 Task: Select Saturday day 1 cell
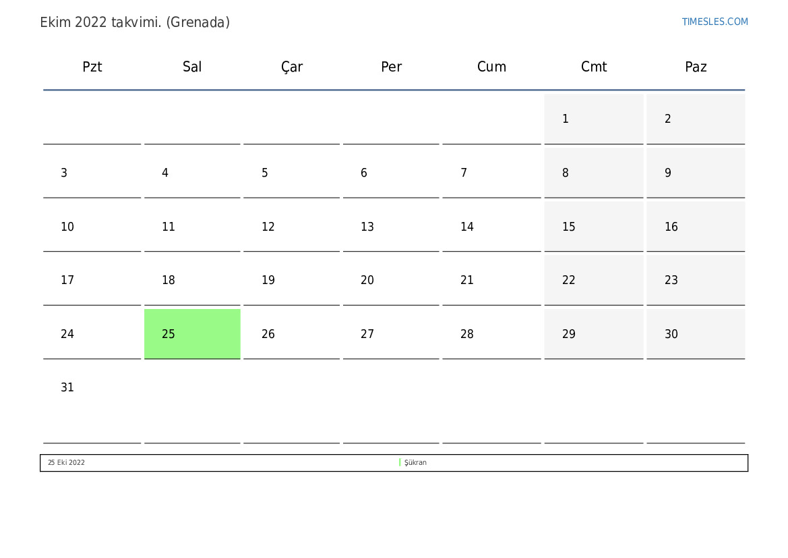click(x=593, y=119)
